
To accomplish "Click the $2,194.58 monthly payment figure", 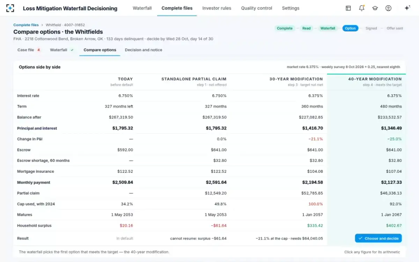I will 313,182.
